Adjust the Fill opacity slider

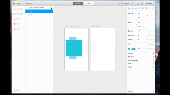(150, 49)
